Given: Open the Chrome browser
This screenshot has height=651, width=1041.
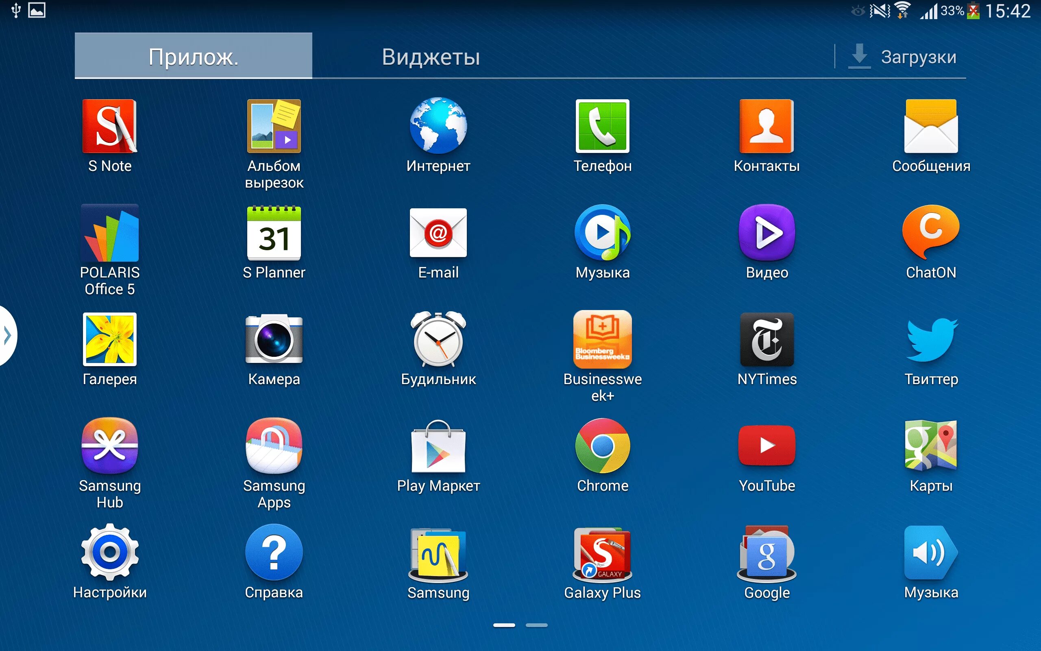Looking at the screenshot, I should [x=602, y=446].
